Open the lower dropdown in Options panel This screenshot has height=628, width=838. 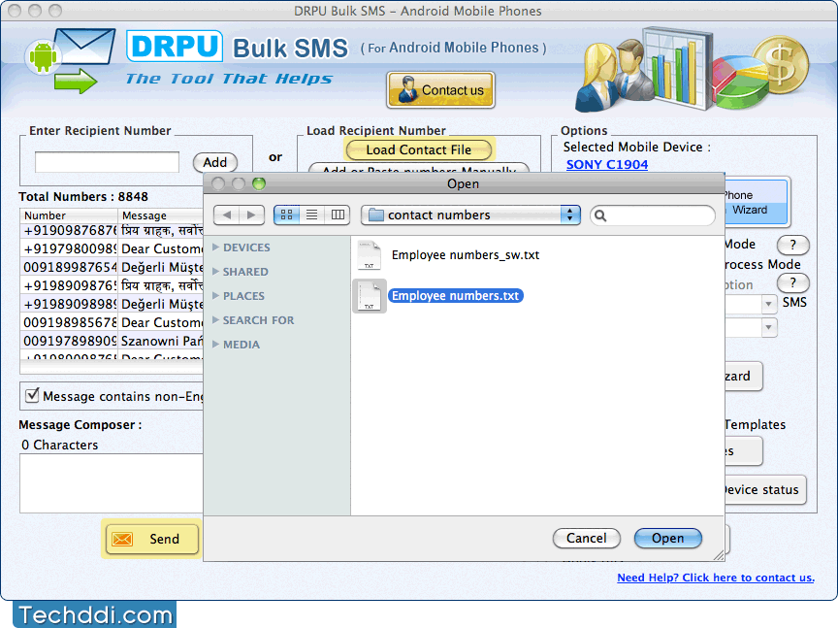(x=768, y=327)
